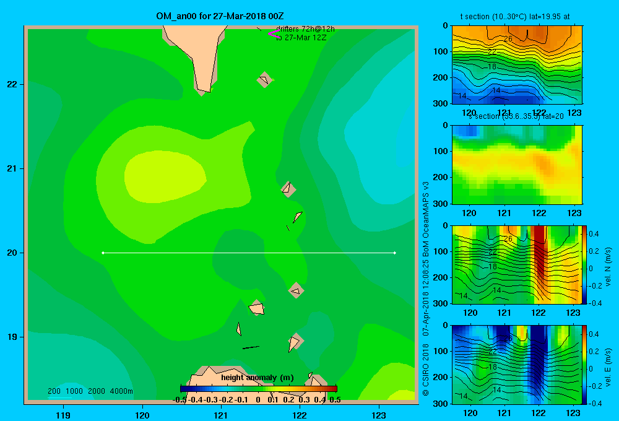Click the map title OM_an00 for 27-Mar-2018 00Z
619x421 pixels.
pyautogui.click(x=220, y=16)
